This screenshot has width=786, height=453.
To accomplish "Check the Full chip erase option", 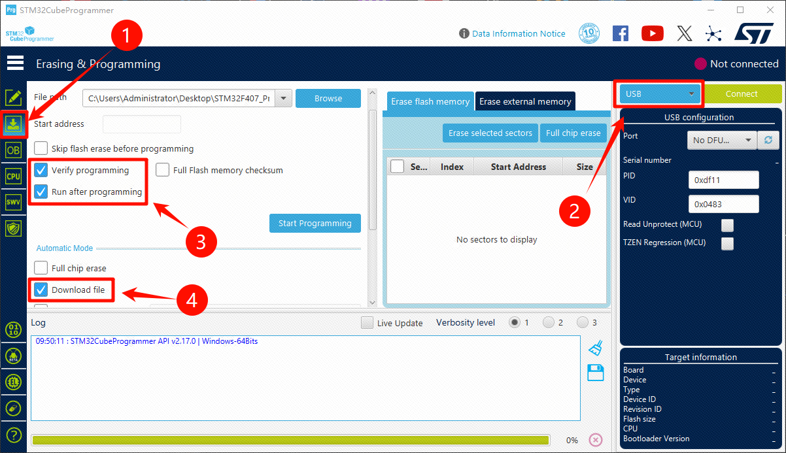I will [41, 268].
